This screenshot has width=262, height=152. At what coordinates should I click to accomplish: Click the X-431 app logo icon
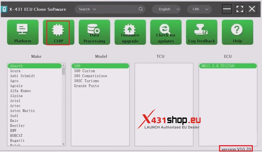tap(4, 9)
